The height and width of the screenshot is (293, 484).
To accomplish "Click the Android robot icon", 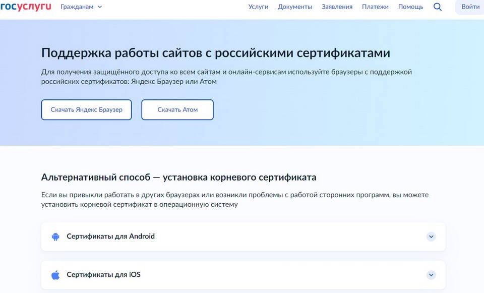I will [x=55, y=237].
